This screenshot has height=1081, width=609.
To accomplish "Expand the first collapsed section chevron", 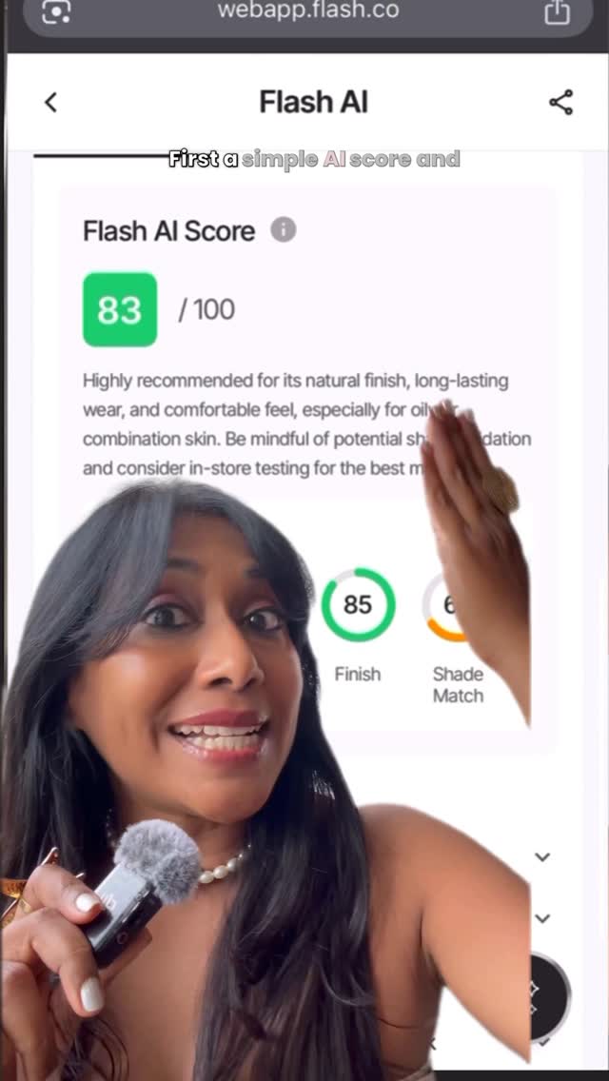I will click(543, 857).
